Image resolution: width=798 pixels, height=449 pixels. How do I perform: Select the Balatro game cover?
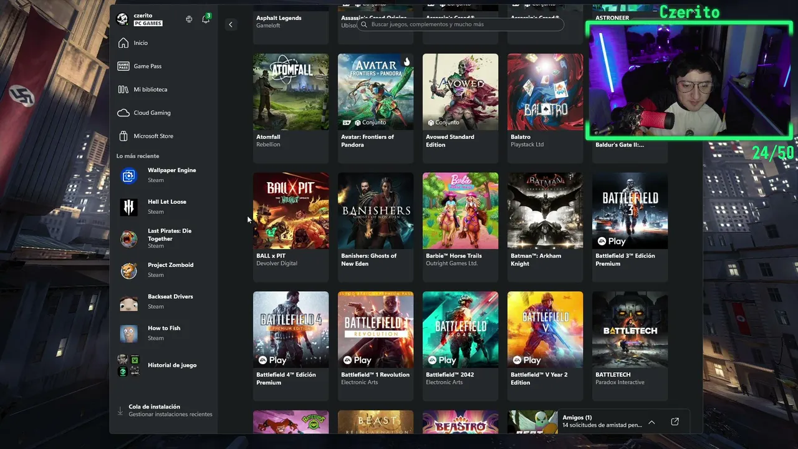[545, 92]
